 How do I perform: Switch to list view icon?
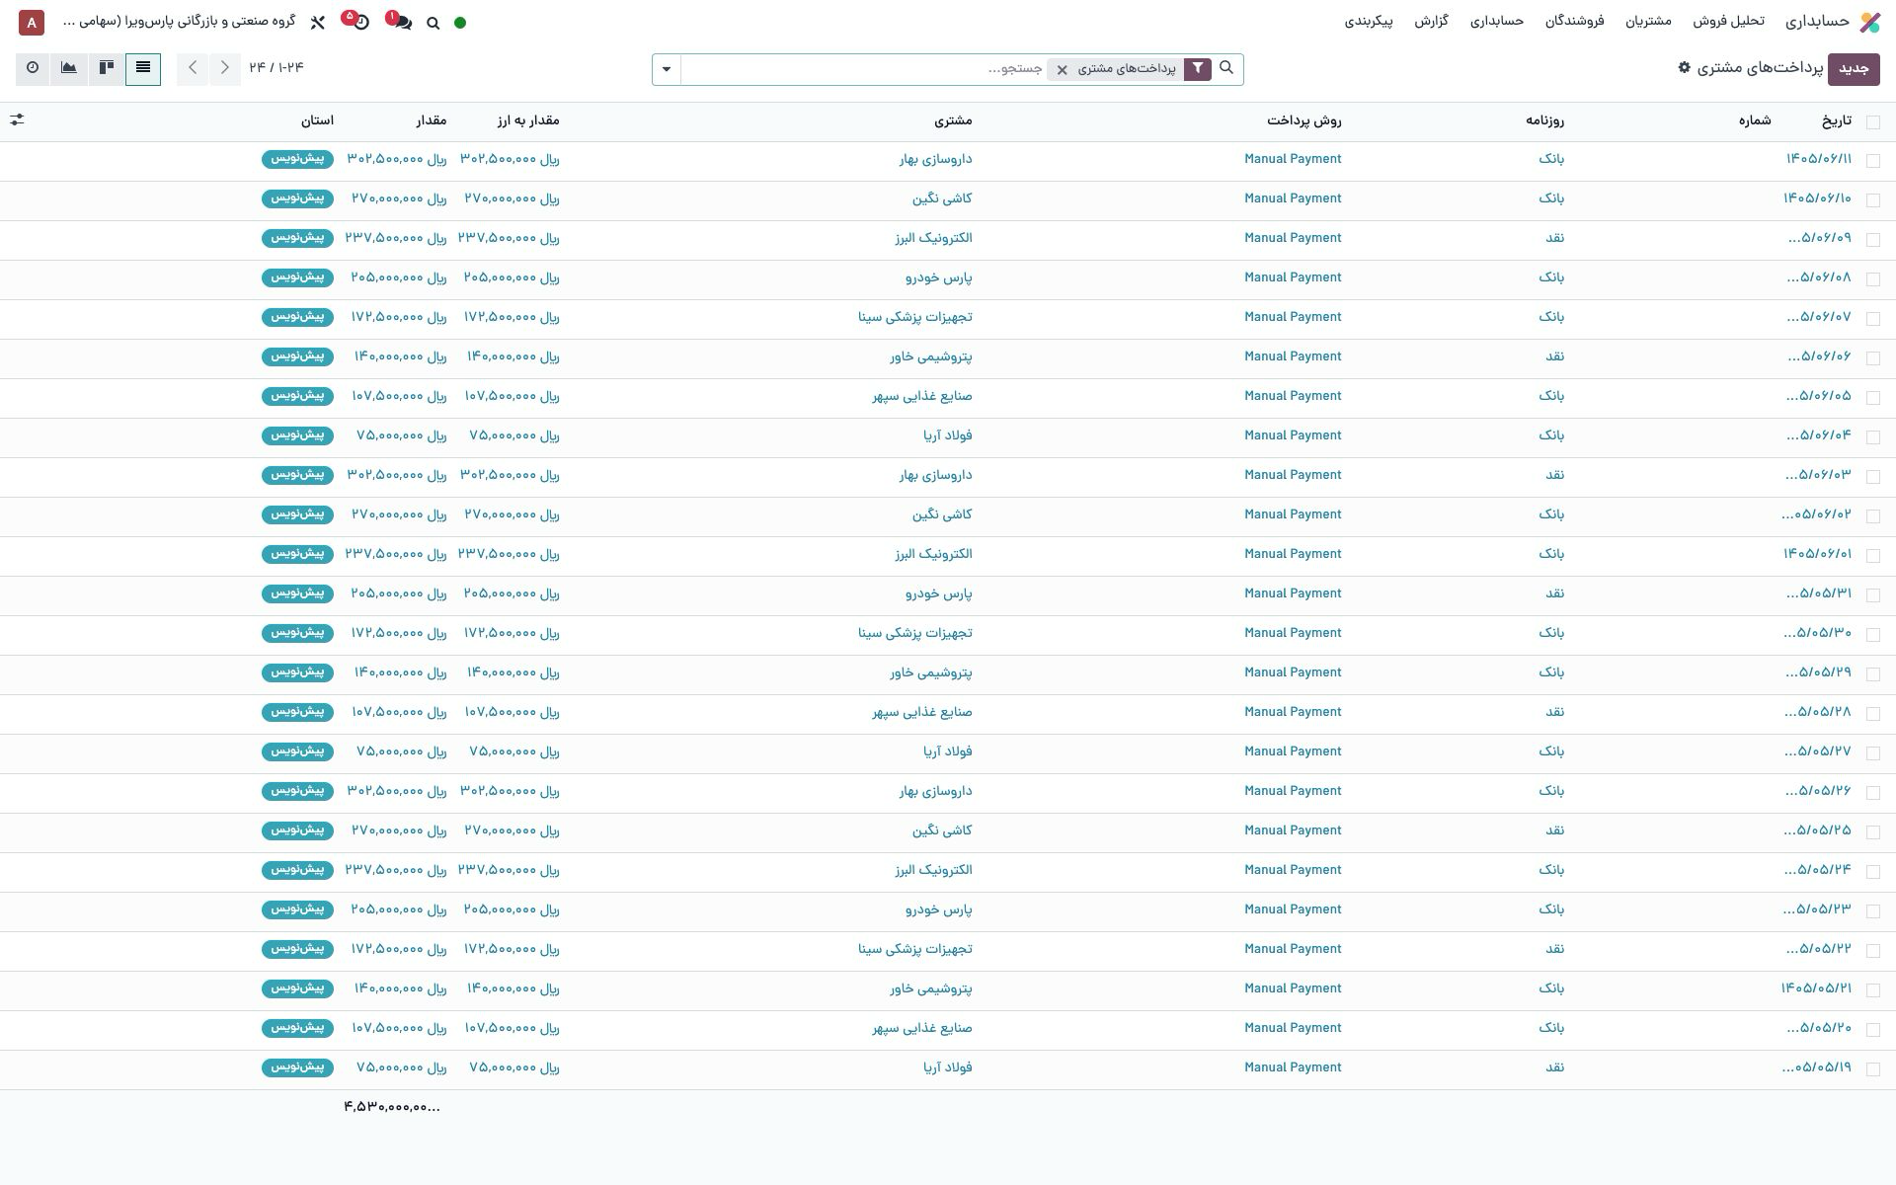[x=143, y=68]
